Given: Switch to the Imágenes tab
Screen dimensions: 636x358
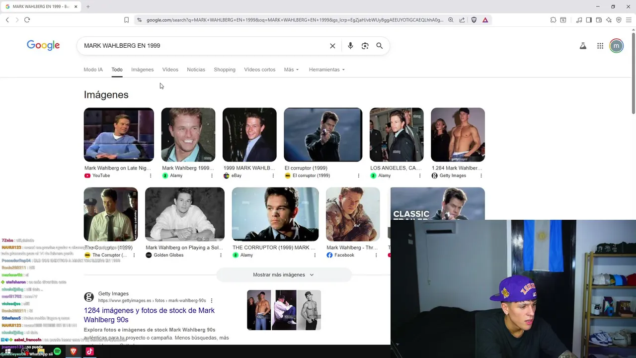Looking at the screenshot, I should 143,70.
